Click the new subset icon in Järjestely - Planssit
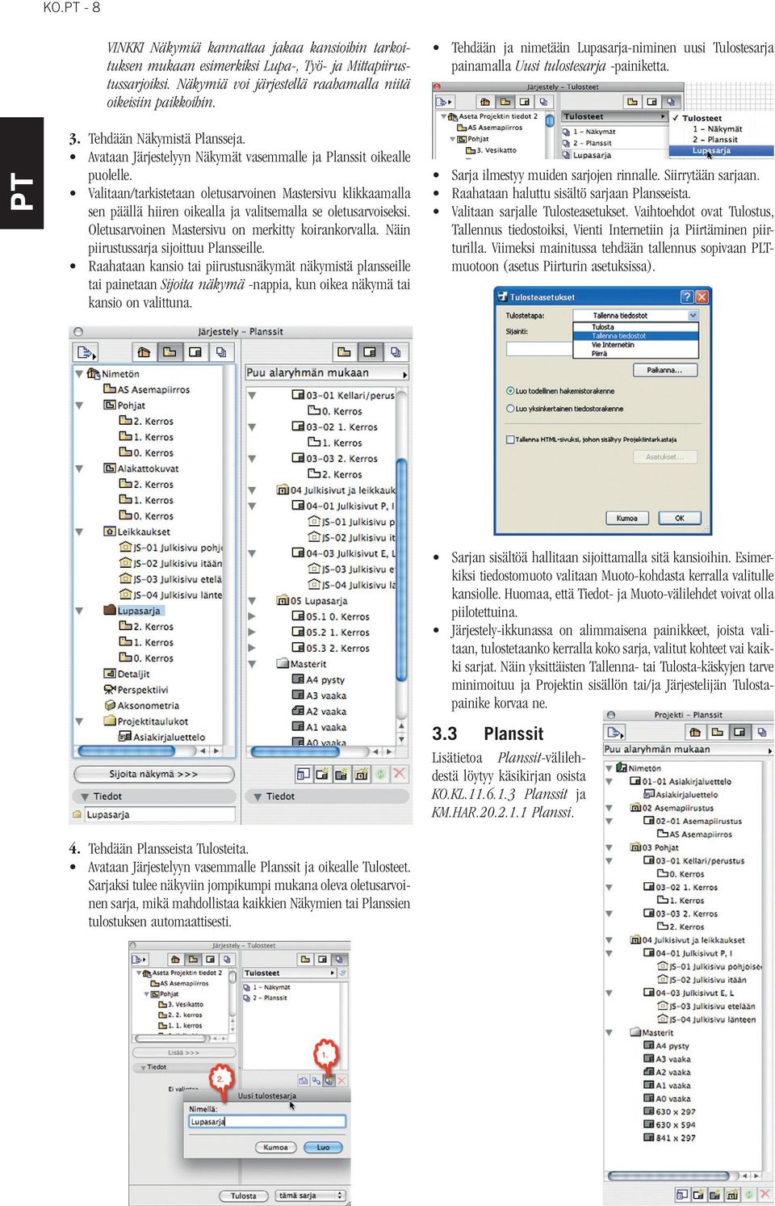 (x=361, y=774)
